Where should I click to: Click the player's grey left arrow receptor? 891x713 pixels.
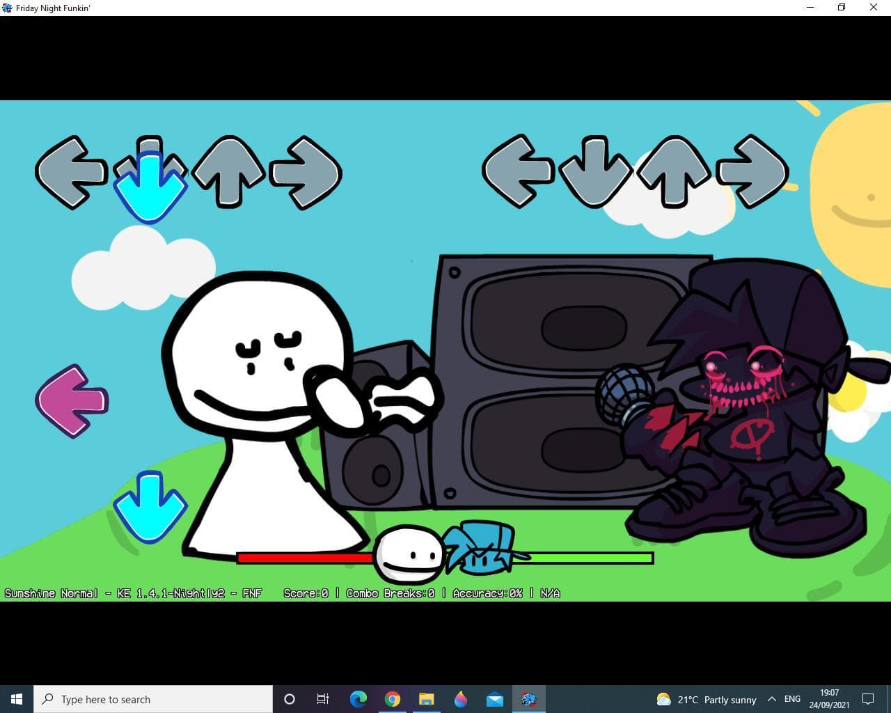click(x=518, y=172)
